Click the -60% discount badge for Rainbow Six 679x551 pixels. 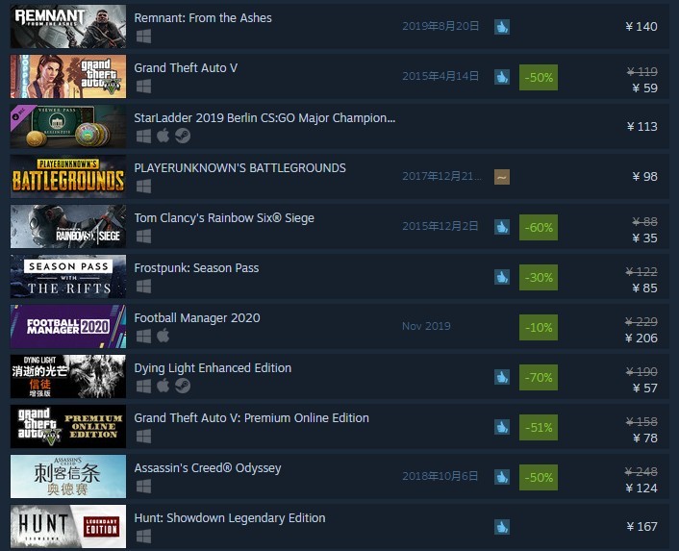[539, 227]
